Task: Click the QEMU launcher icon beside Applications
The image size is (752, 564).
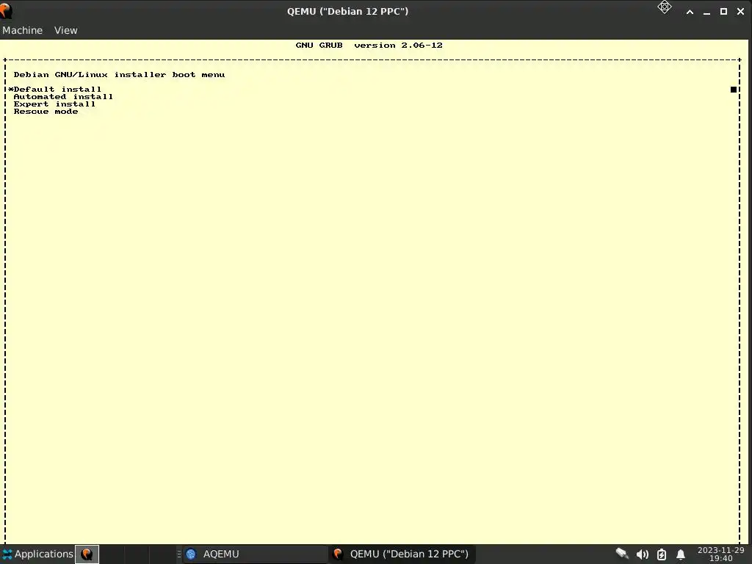Action: [x=87, y=554]
